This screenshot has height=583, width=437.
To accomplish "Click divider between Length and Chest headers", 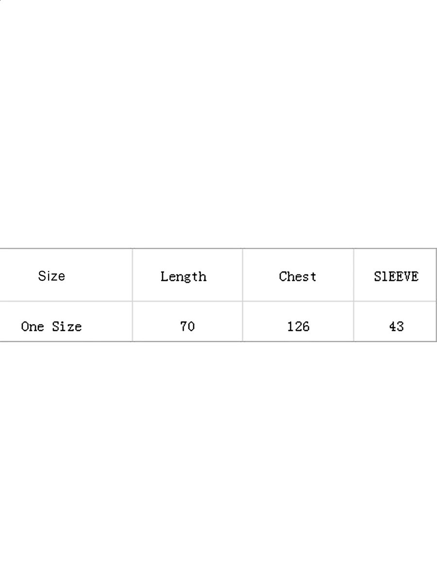I will click(x=242, y=275).
